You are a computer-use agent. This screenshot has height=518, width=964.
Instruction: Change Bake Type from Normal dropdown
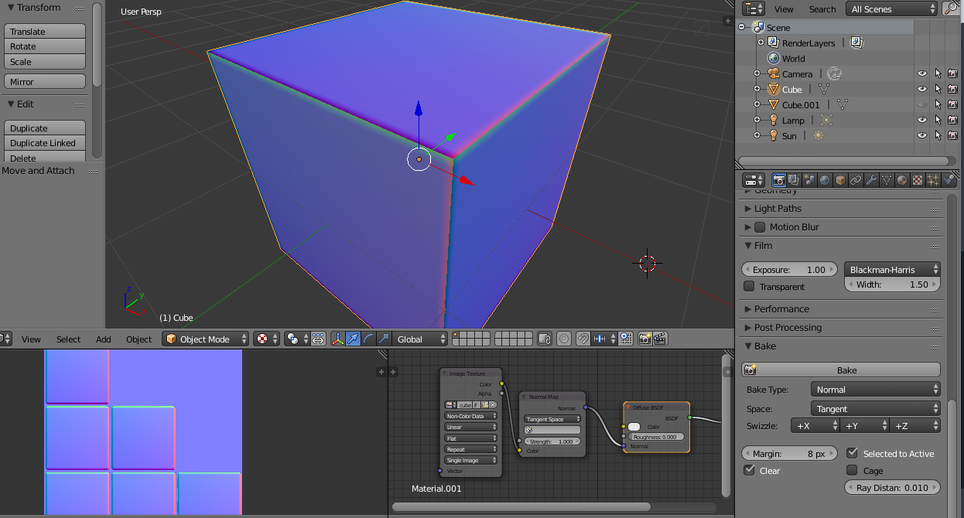pyautogui.click(x=875, y=389)
